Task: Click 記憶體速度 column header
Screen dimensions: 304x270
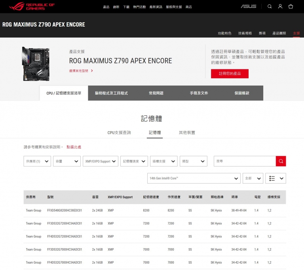Action: point(151,197)
